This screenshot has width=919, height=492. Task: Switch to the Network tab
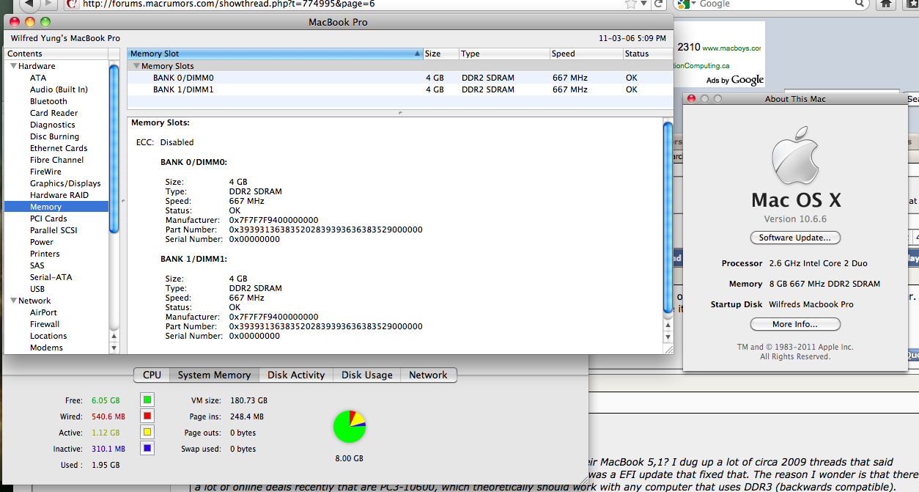click(x=428, y=375)
